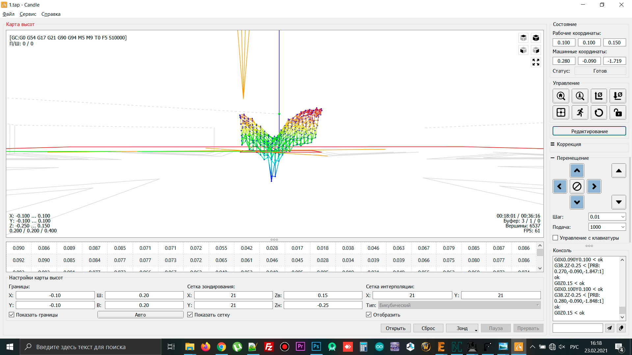Click the Safe position running-man icon
The height and width of the screenshot is (355, 632).
(580, 112)
